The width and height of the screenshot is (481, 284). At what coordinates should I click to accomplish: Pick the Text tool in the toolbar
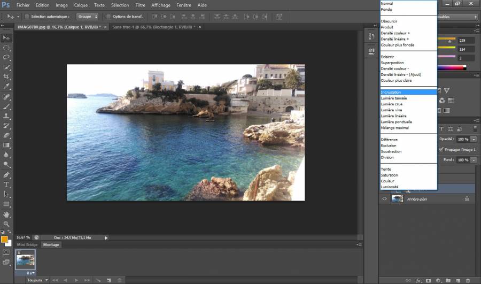tap(6, 184)
